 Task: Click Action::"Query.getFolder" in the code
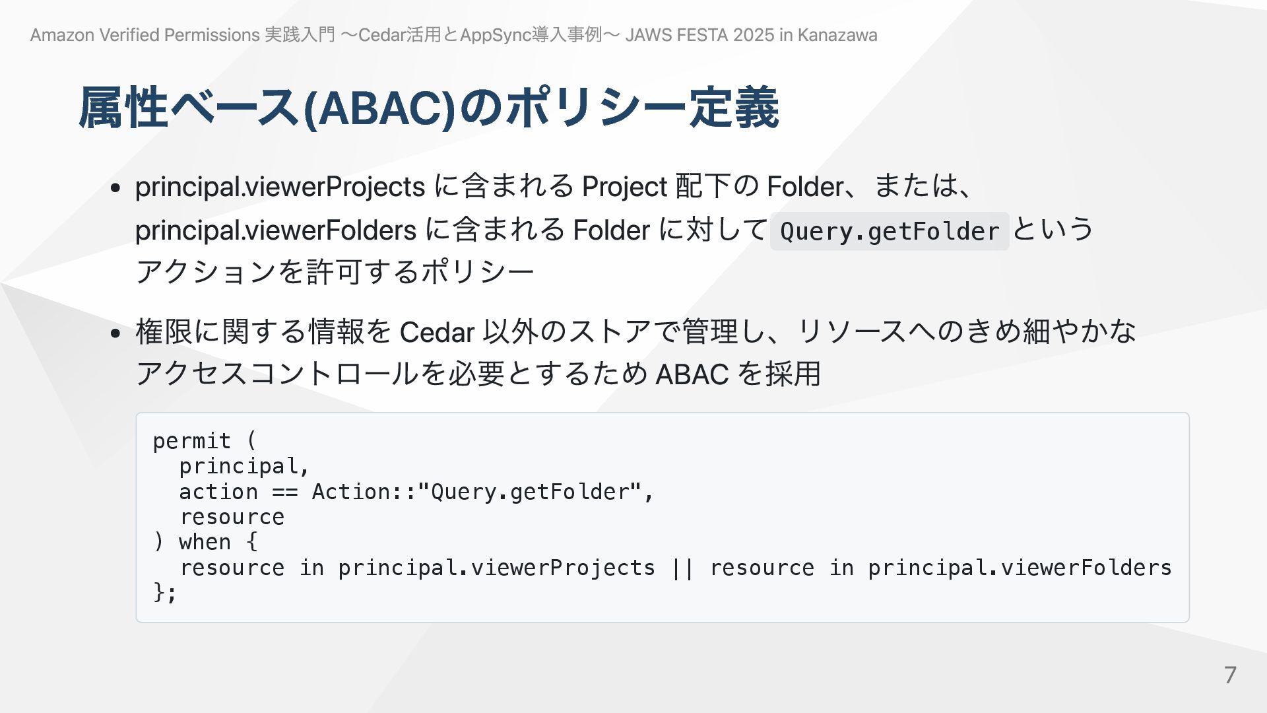tap(476, 492)
